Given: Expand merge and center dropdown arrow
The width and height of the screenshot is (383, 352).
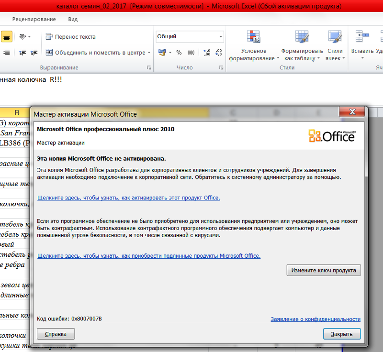Looking at the screenshot, I should (149, 53).
